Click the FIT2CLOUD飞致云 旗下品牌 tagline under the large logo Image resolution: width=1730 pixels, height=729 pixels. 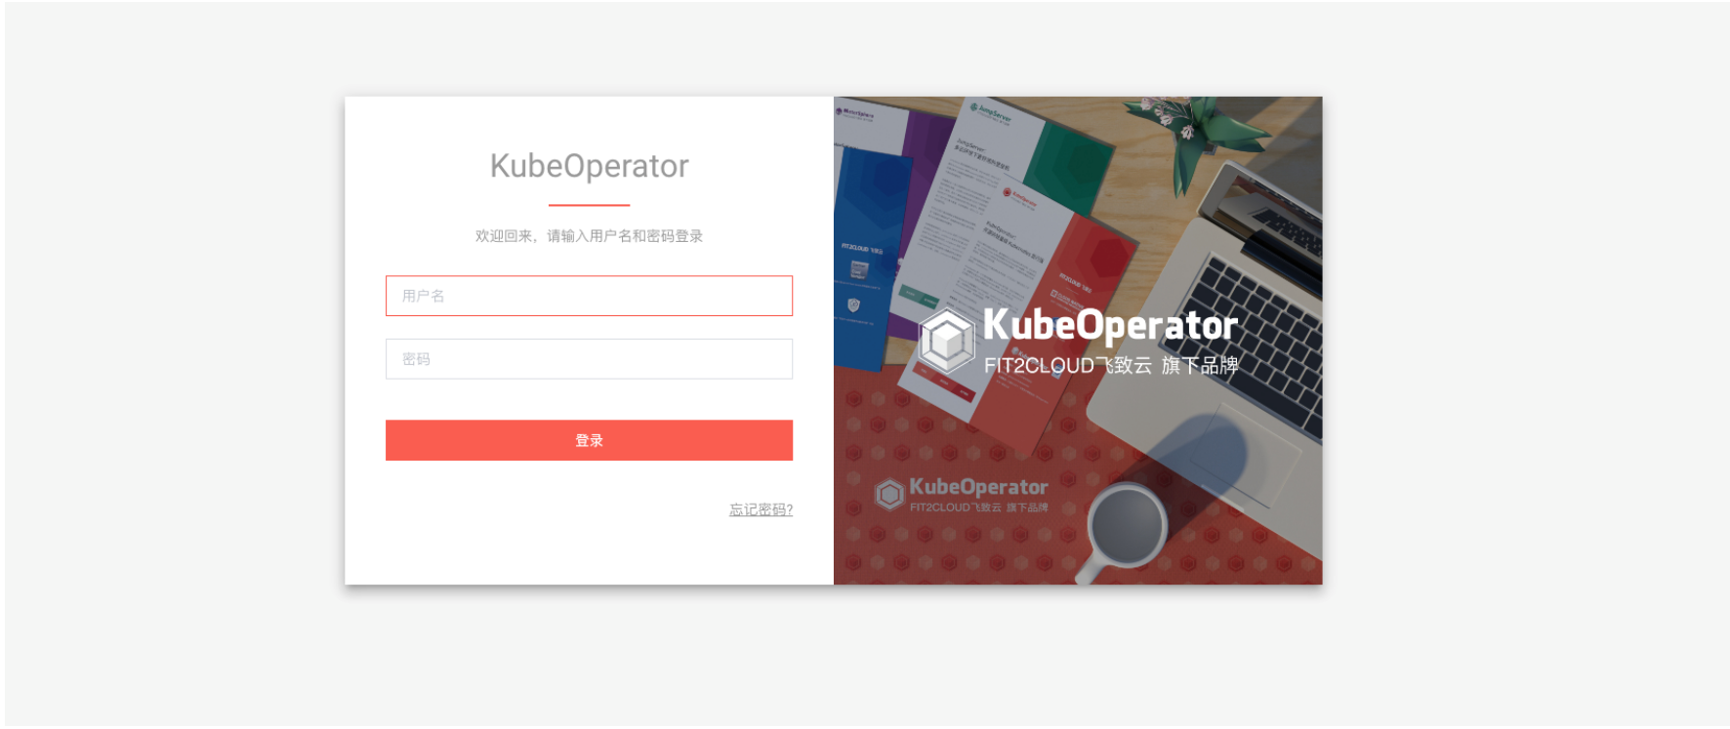1111,366
